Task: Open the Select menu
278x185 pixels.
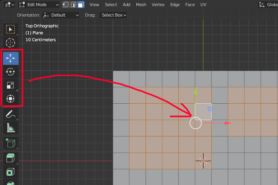Action: [x=111, y=5]
